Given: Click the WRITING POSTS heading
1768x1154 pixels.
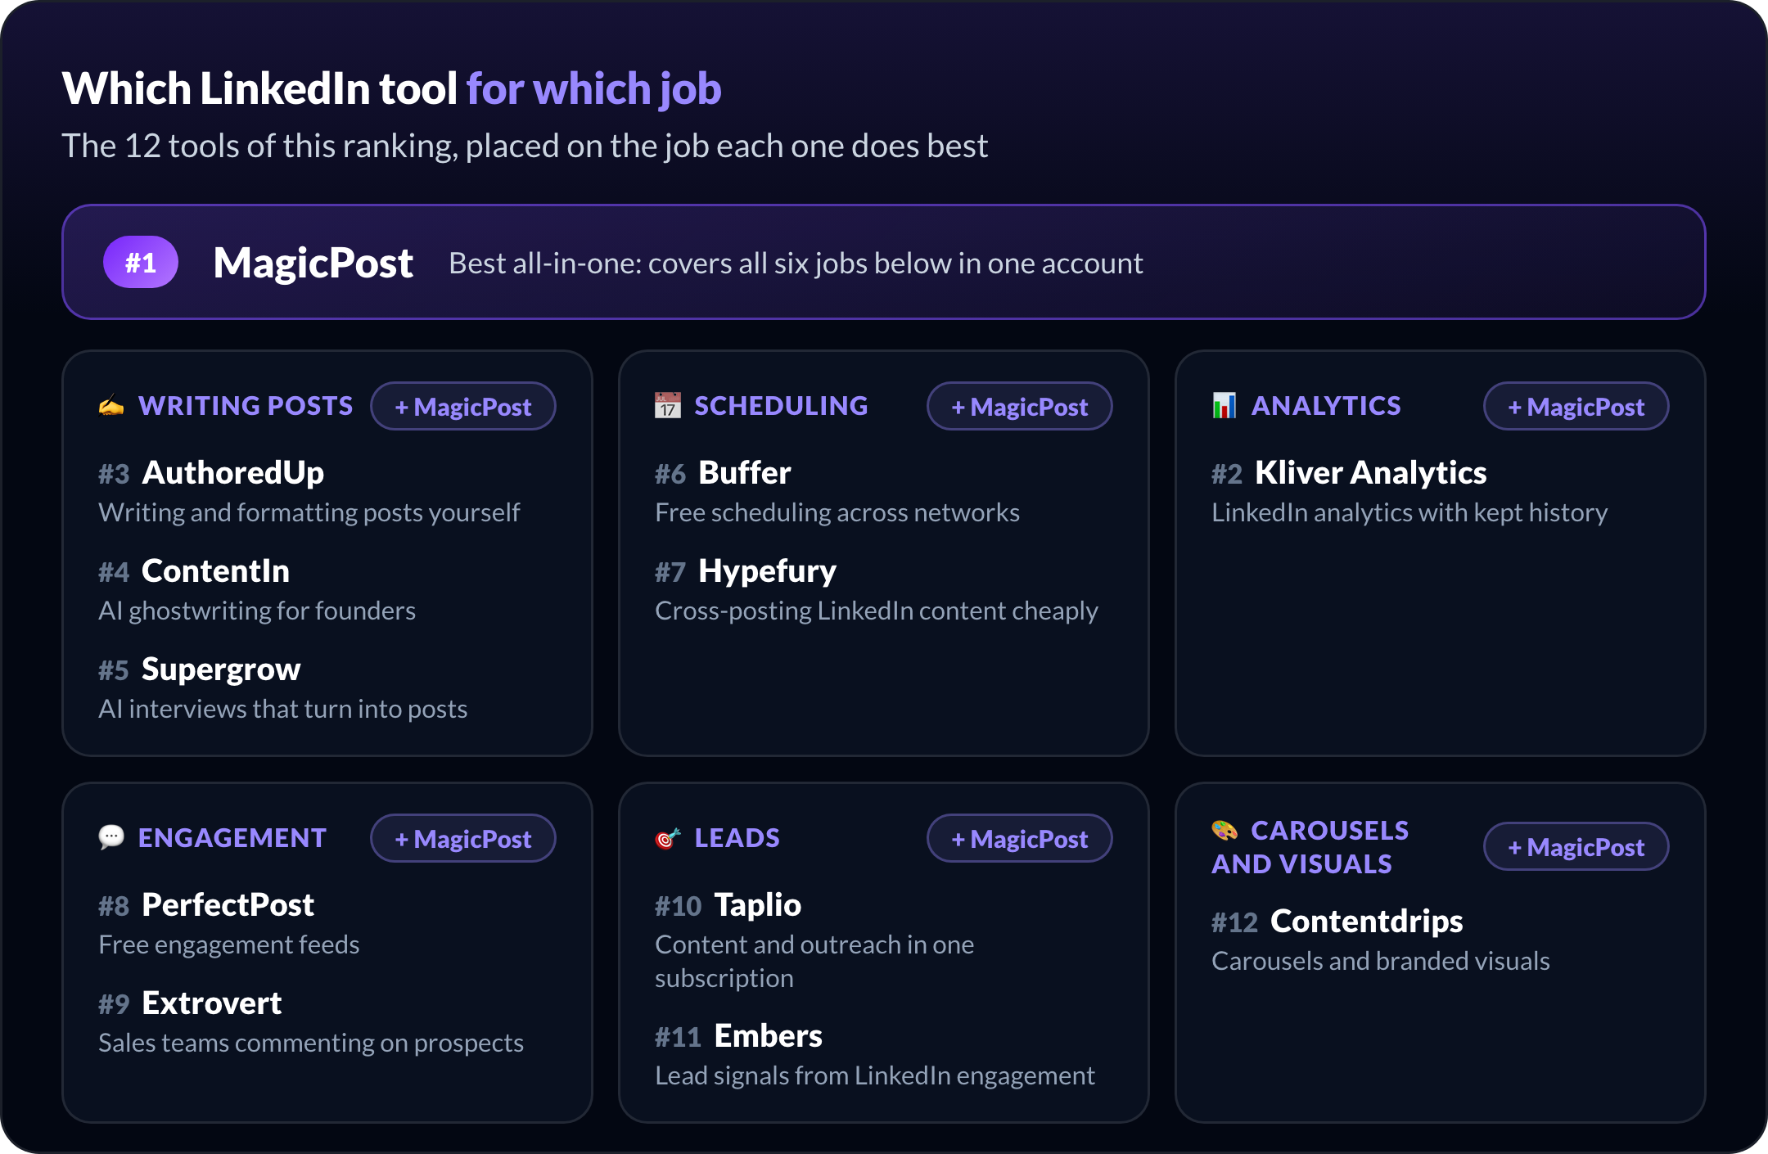Looking at the screenshot, I should tap(246, 406).
